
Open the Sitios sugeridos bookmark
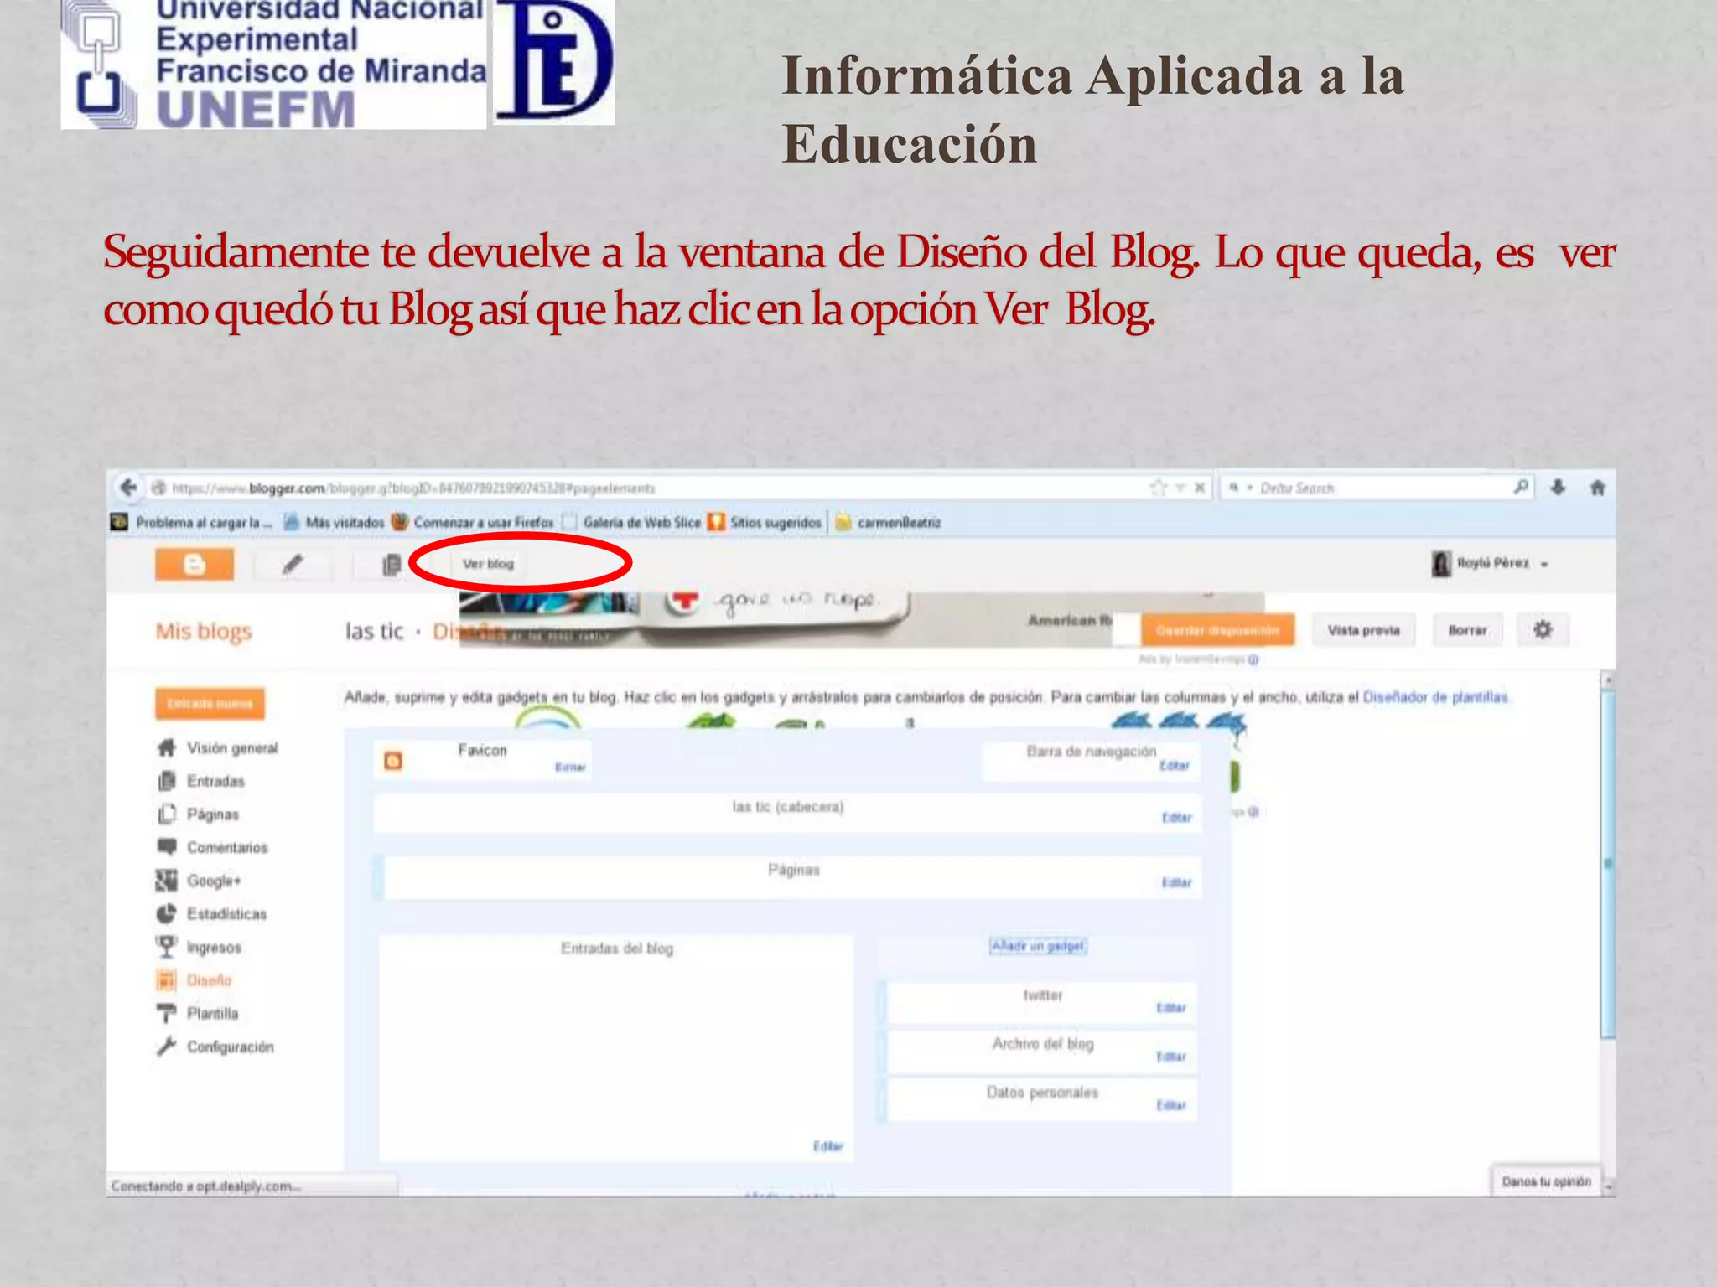[765, 522]
